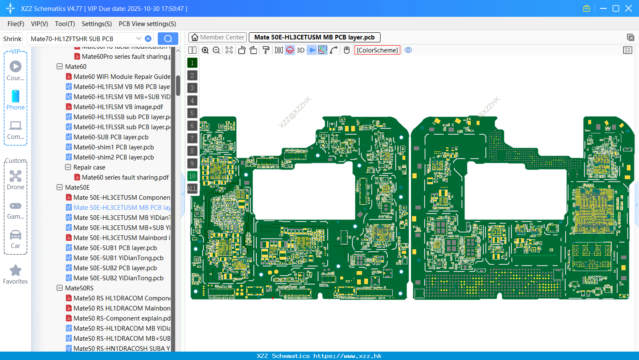Open Mate 50E-SUB2 YiDianTong.pcb
This screenshot has width=639, height=360.
115,278
